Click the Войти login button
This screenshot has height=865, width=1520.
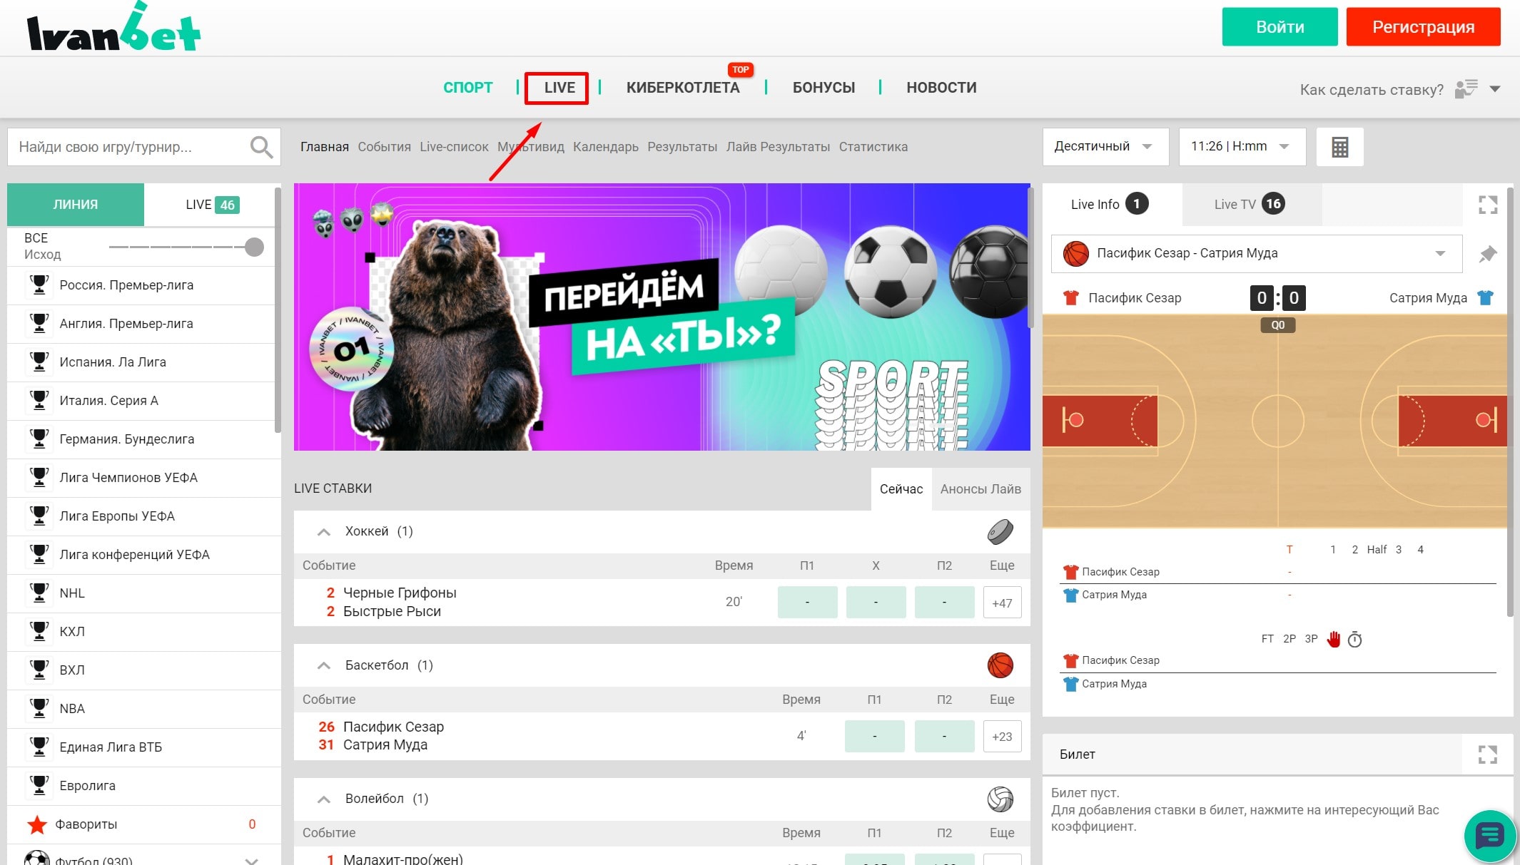pyautogui.click(x=1280, y=27)
